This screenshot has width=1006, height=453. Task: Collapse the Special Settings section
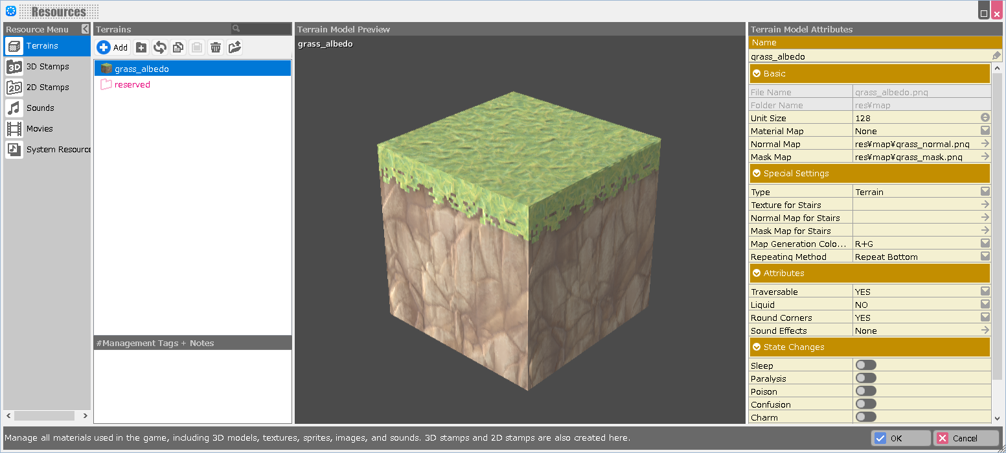click(757, 174)
